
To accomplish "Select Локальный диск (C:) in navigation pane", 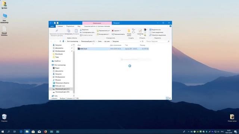I will [x=62, y=89].
